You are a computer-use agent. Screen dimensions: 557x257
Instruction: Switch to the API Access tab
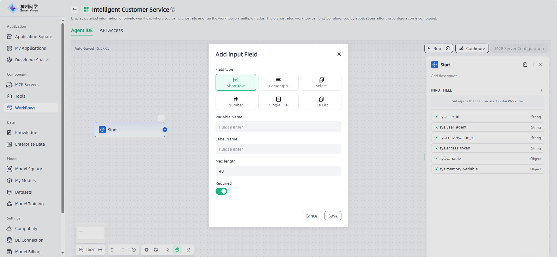[111, 31]
